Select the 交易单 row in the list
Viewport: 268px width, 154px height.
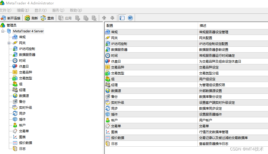(186, 126)
